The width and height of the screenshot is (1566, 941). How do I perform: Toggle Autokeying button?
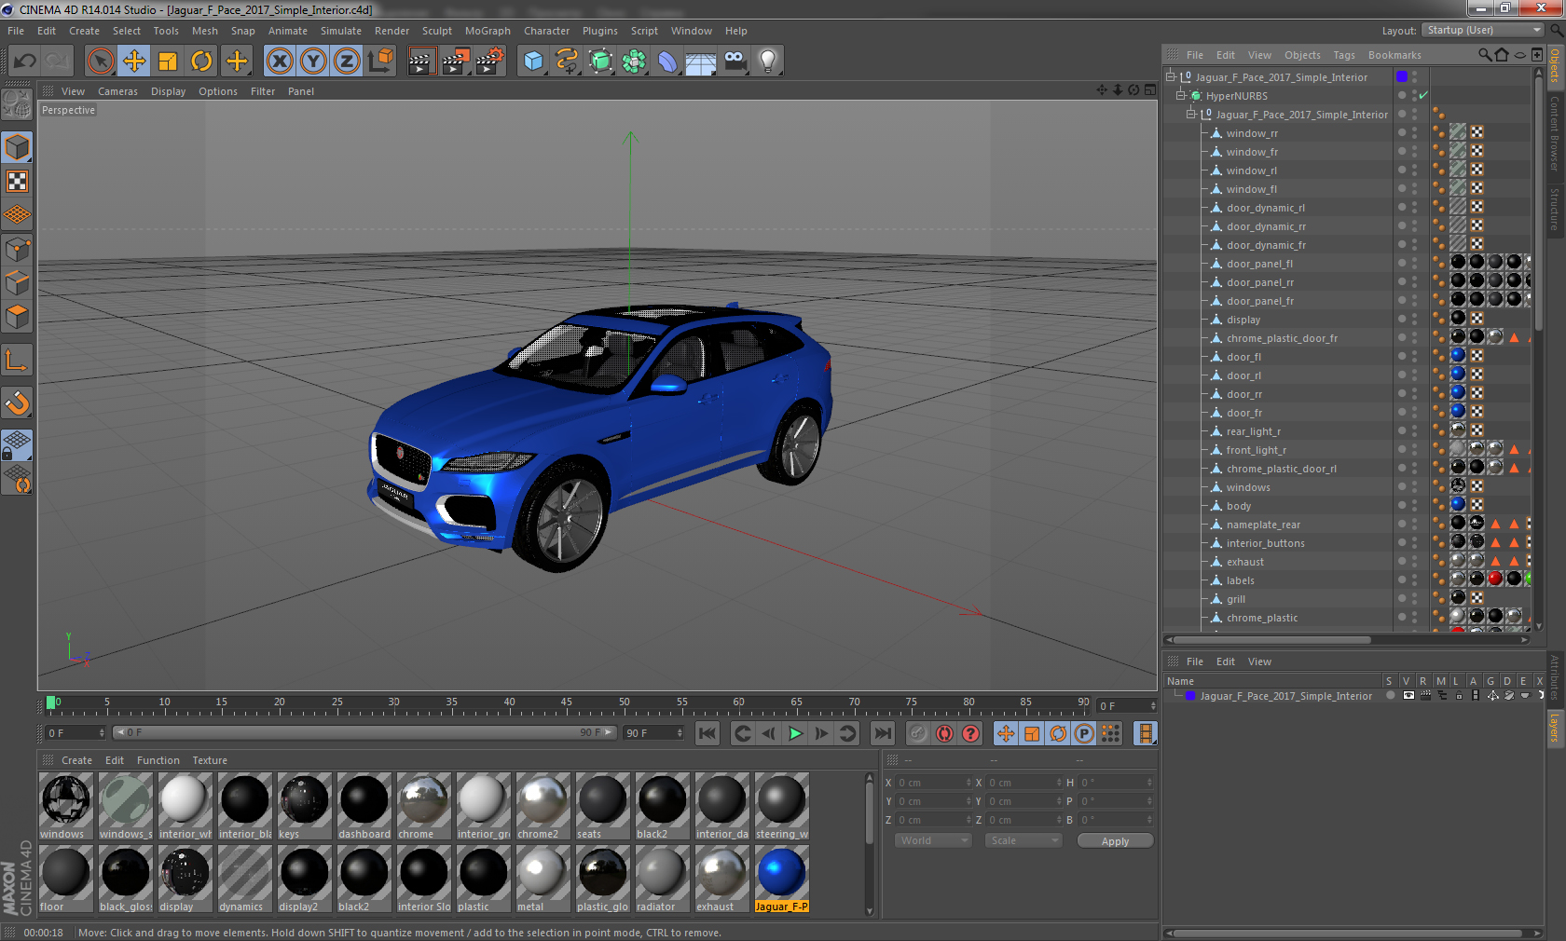[944, 733]
